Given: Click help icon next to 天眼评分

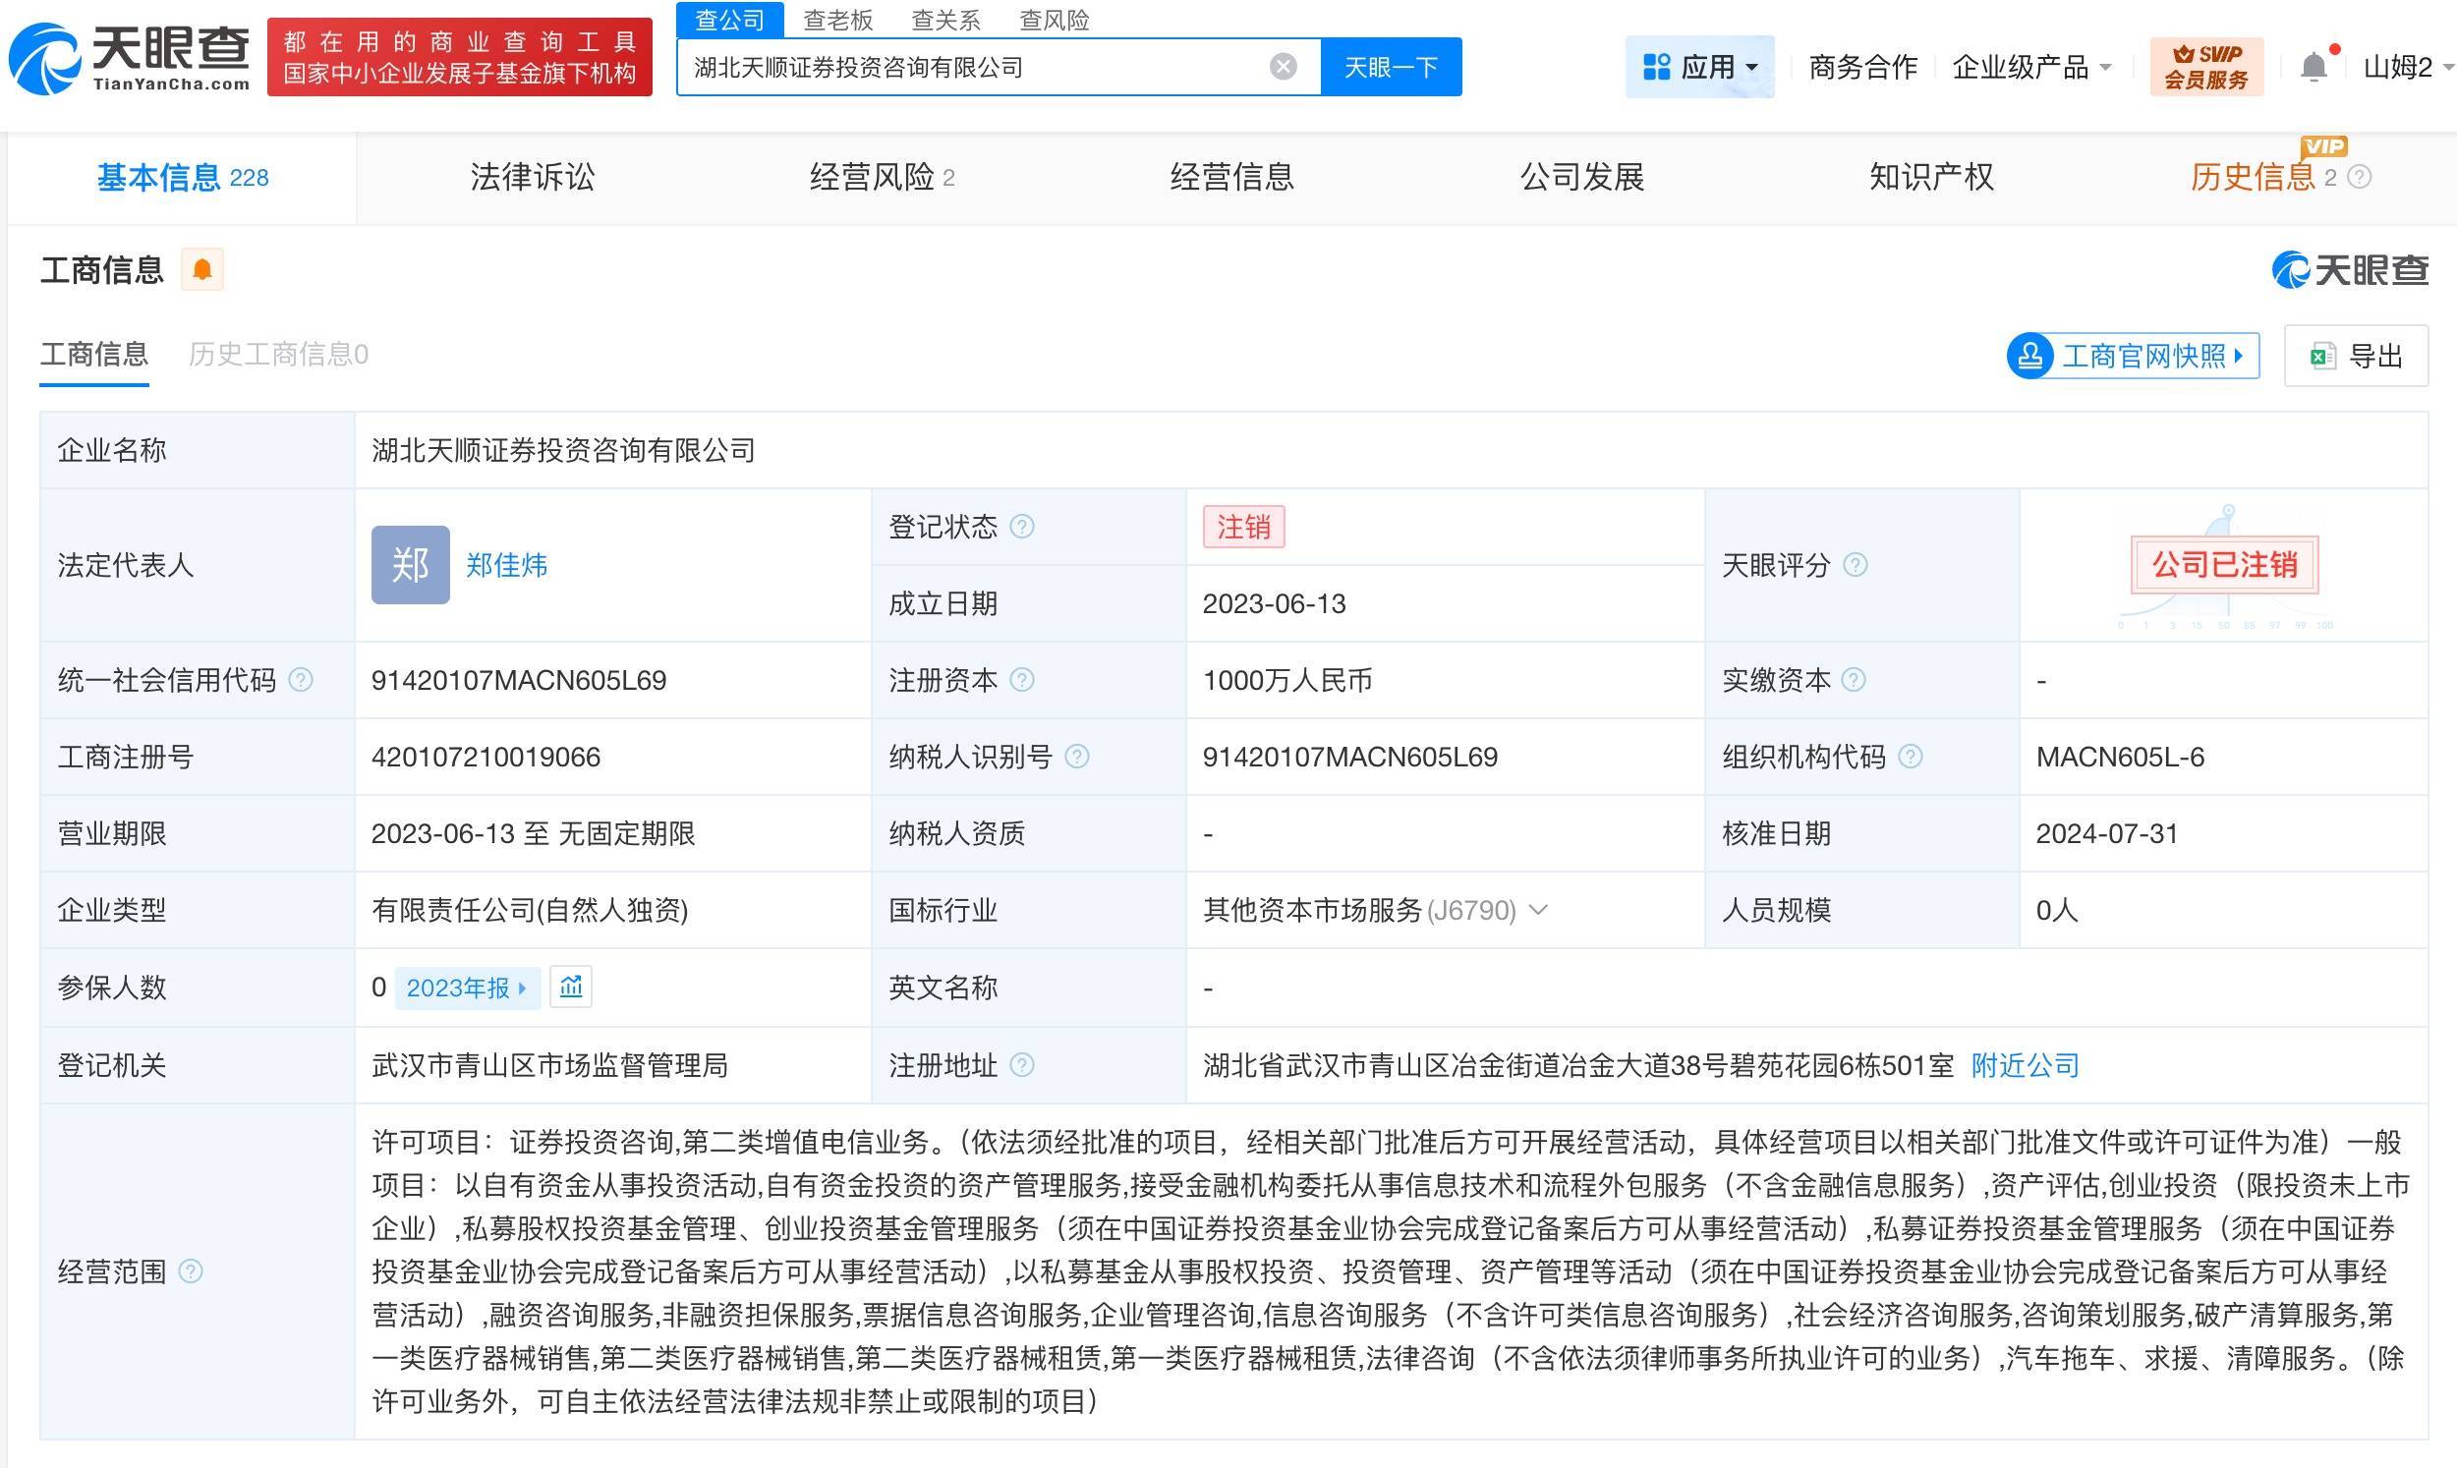Looking at the screenshot, I should 1856,565.
